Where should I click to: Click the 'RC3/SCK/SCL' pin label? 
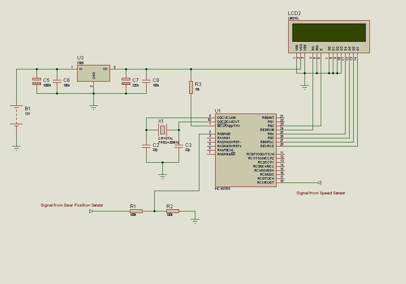(263, 166)
